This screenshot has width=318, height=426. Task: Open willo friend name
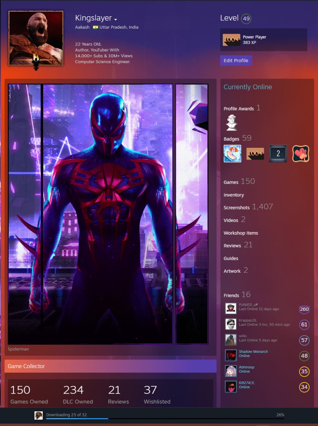click(243, 336)
